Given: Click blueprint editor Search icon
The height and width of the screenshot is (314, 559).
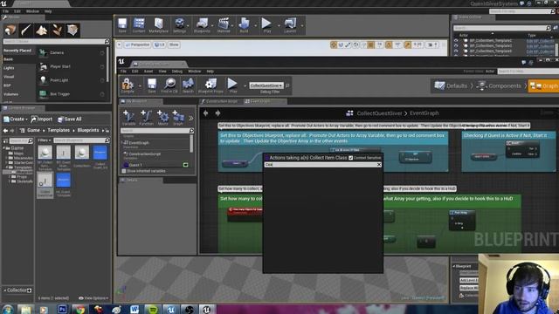Looking at the screenshot, I should click(188, 85).
